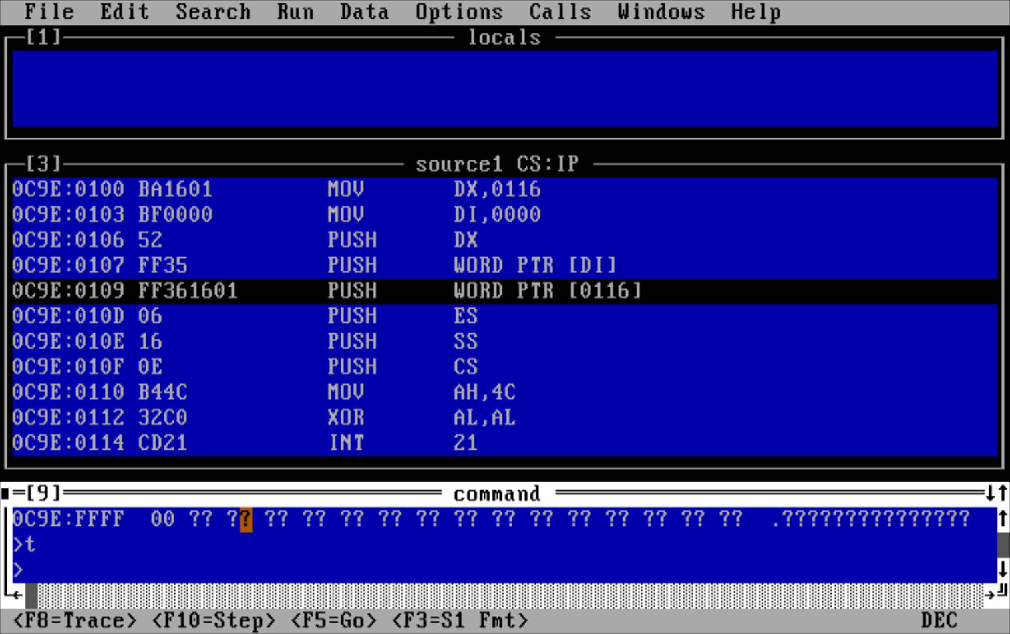Click the command window maximize arrows

click(997, 493)
